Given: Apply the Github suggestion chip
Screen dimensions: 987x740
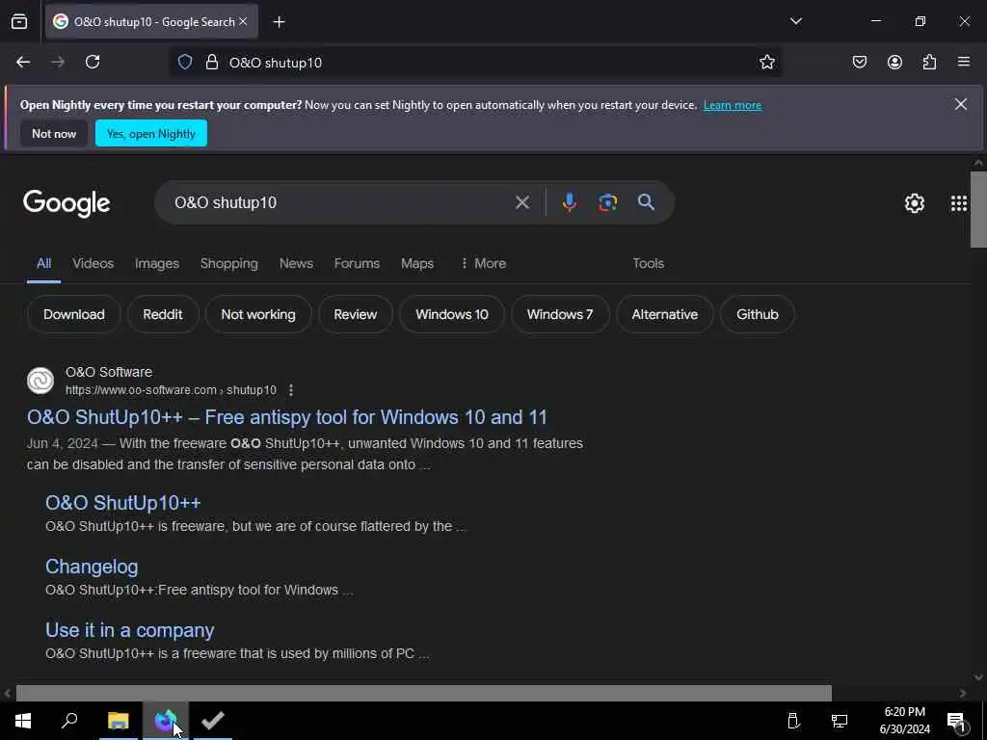Looking at the screenshot, I should 758,315.
